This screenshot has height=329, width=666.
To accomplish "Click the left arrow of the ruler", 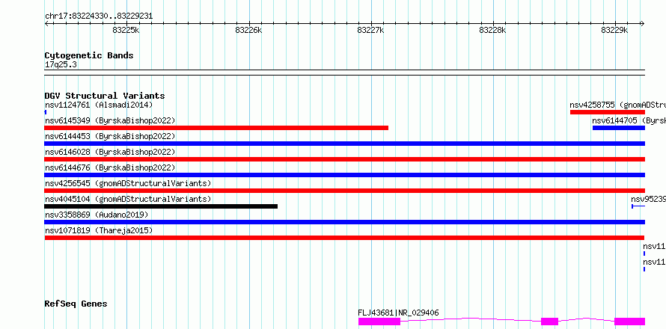I will pyautogui.click(x=46, y=24).
